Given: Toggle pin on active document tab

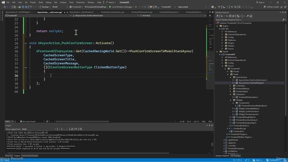Looking at the screenshot, I should pos(64,12).
